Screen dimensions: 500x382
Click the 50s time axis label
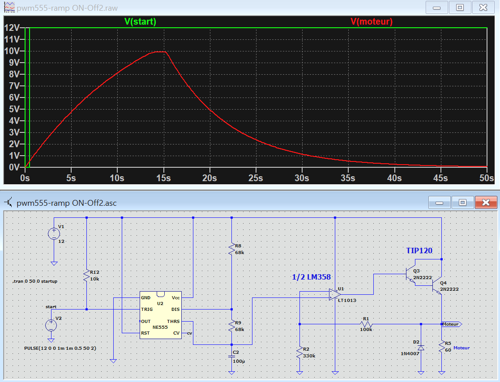pyautogui.click(x=487, y=178)
